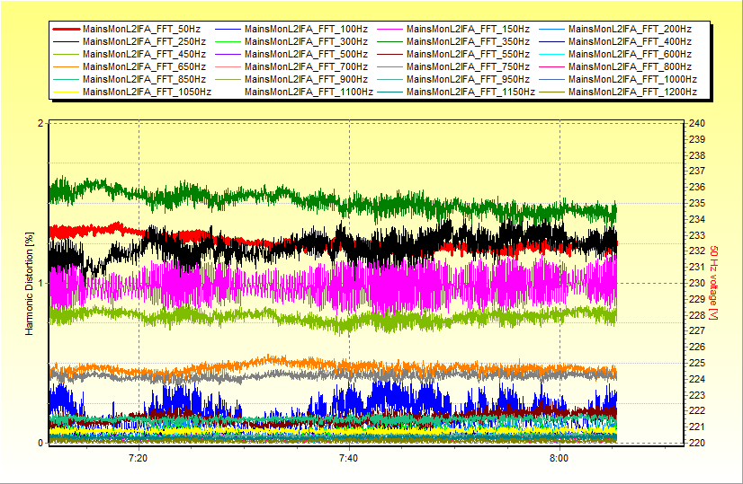
Task: Click the 50 Hz voltage [V] axis title
Action: [x=713, y=283]
